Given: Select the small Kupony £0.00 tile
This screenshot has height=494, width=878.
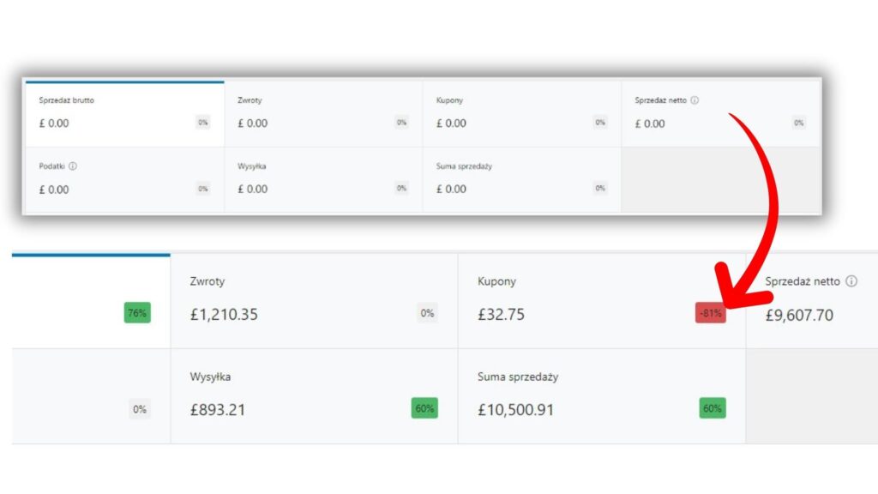Looking at the screenshot, I should point(521,113).
